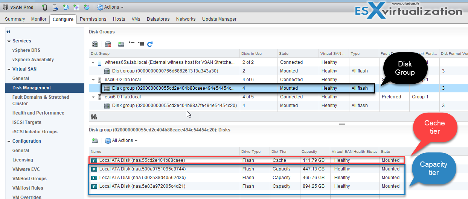Click the expand all rows icon
The width and height of the screenshot is (468, 199).
[141, 44]
